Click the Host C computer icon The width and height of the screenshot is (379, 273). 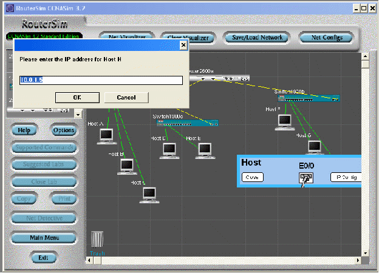(x=149, y=195)
